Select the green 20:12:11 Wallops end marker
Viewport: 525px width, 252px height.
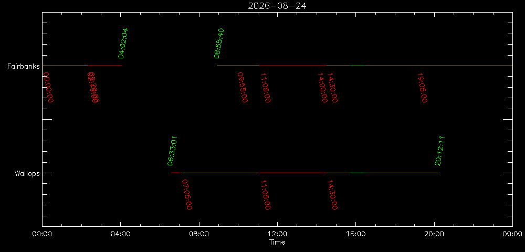439,151
